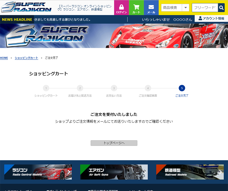Click the free word search field

pos(205,8)
